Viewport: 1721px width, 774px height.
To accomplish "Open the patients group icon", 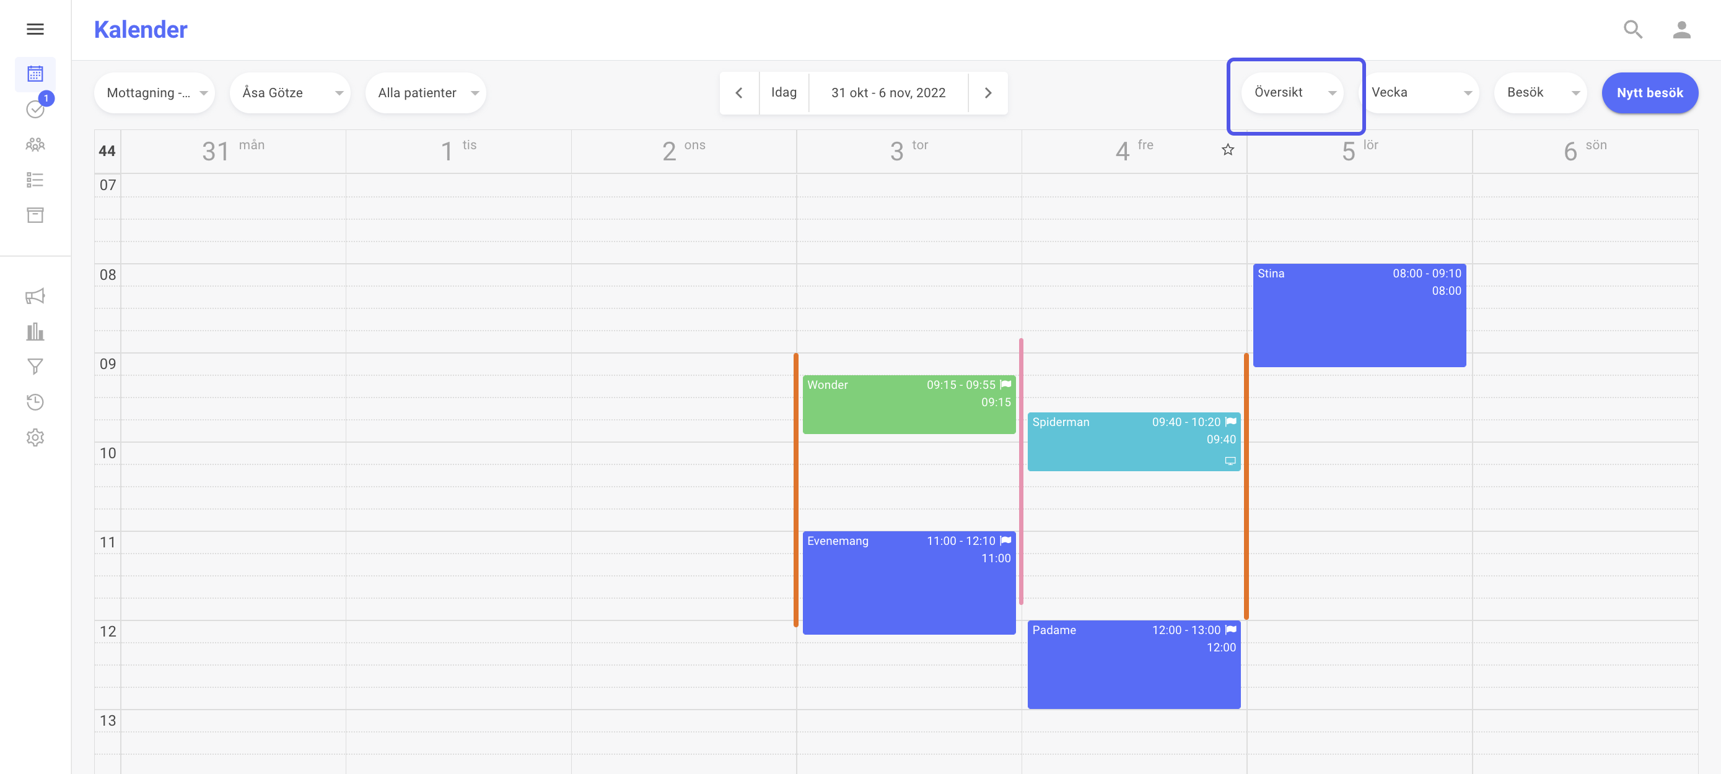I will coord(35,144).
